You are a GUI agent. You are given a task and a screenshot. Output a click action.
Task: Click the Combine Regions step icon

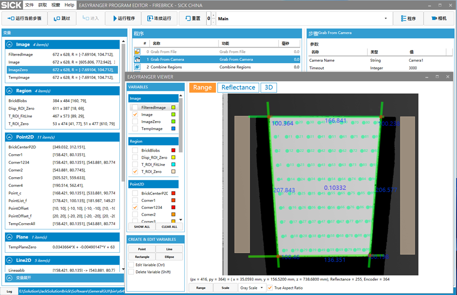[137, 67]
